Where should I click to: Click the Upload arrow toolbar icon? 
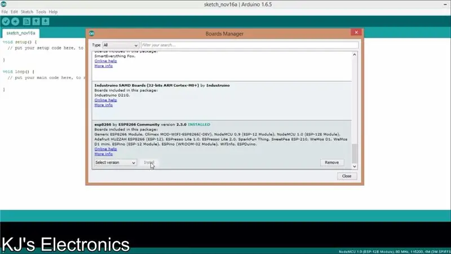(x=15, y=21)
